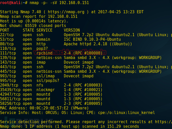Click the 22/tcp ssh port line
Image resolution: width=172 pixels, height=129 pixels.
click(86, 35)
